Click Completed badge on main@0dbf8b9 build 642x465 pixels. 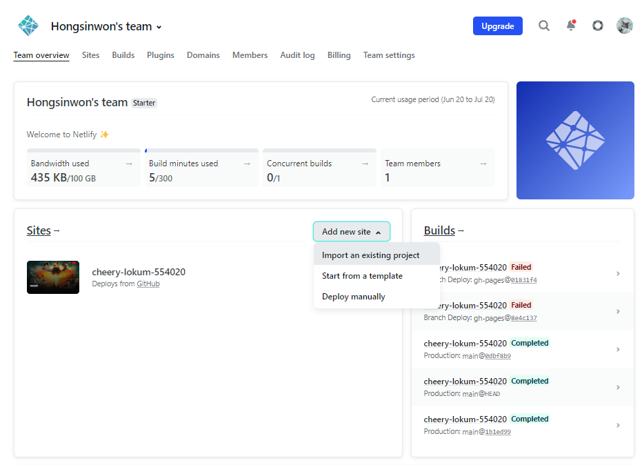click(530, 343)
